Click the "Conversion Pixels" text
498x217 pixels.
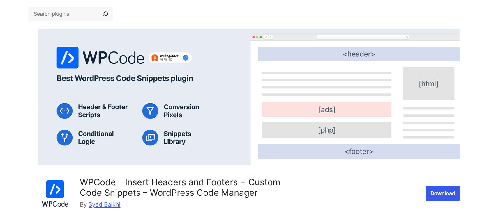[181, 111]
